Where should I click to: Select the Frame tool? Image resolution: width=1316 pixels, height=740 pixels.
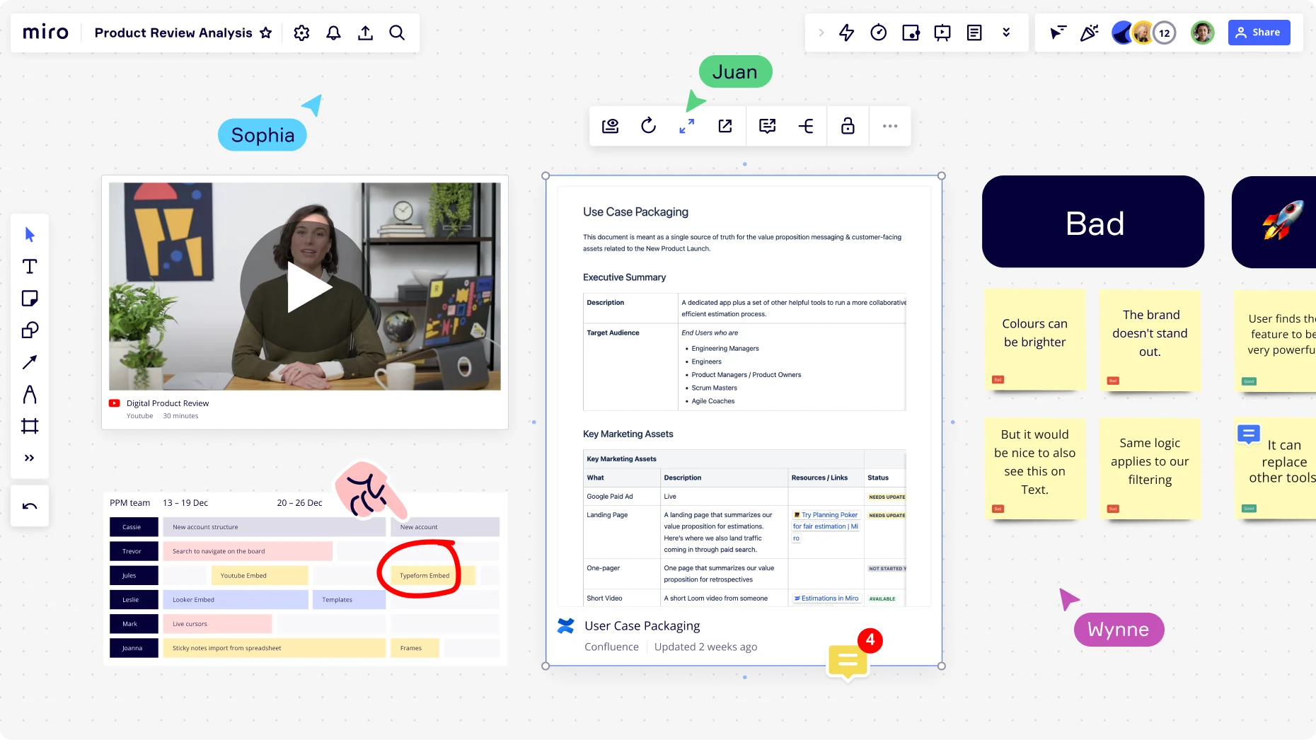click(30, 426)
